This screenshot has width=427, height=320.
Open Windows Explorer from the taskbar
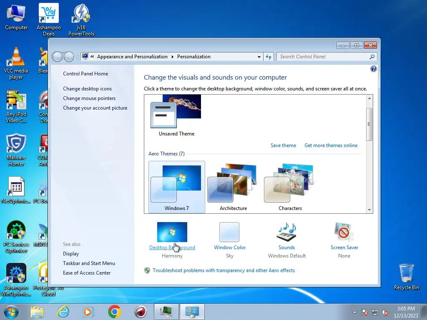pyautogui.click(x=37, y=312)
